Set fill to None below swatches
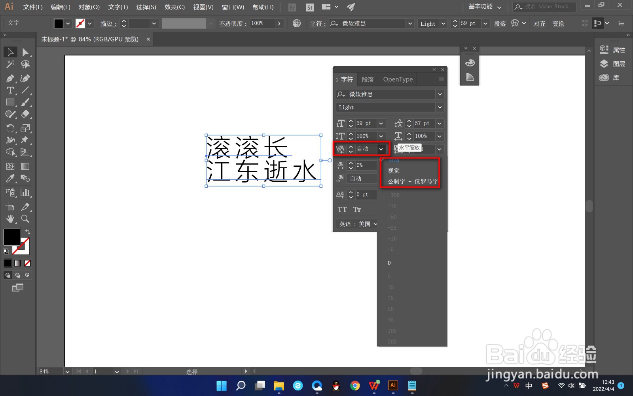 coord(27,263)
